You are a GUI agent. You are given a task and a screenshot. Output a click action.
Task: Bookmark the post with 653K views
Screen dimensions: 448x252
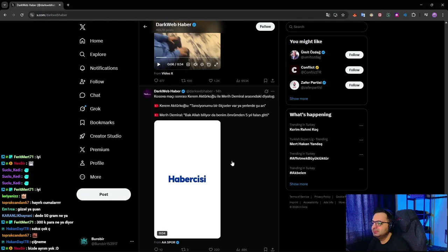pyautogui.click(x=266, y=80)
